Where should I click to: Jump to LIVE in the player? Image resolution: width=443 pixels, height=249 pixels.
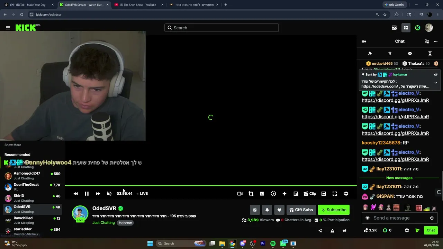tap(142, 194)
